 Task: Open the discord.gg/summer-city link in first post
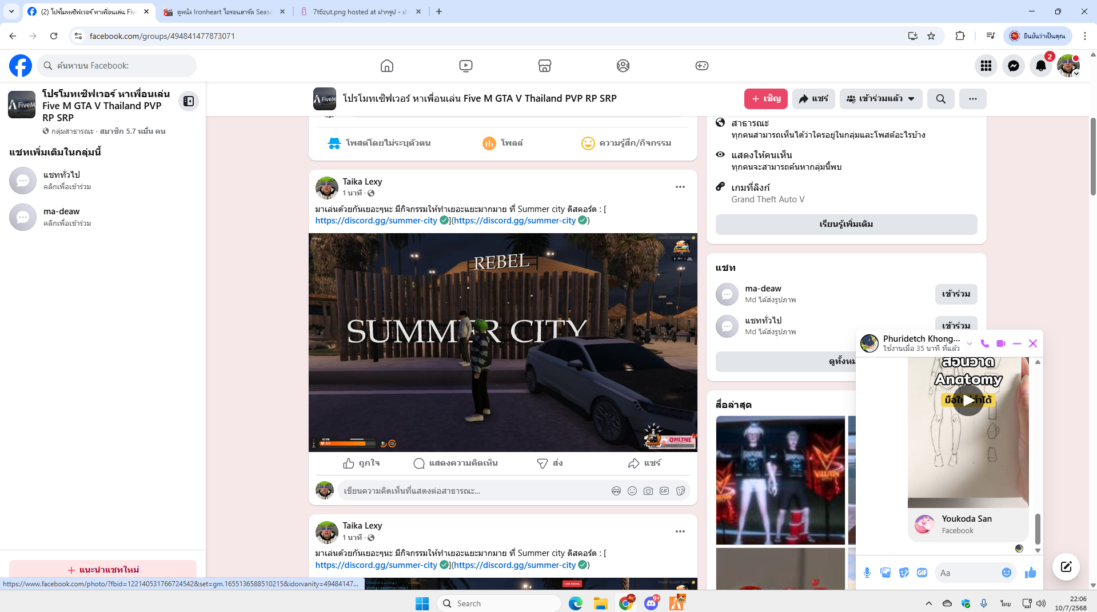[x=376, y=221]
